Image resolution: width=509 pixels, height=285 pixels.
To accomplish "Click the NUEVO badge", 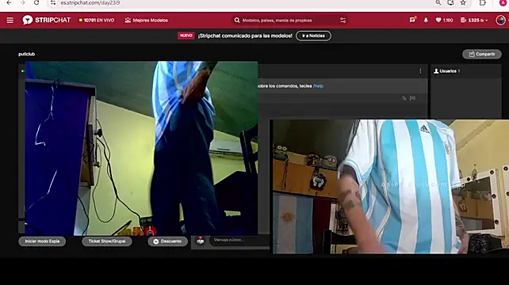I will [186, 36].
